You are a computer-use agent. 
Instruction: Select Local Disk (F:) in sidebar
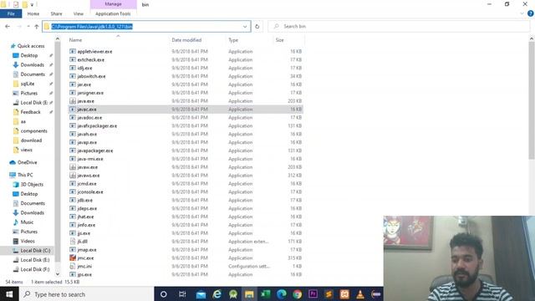click(35, 269)
